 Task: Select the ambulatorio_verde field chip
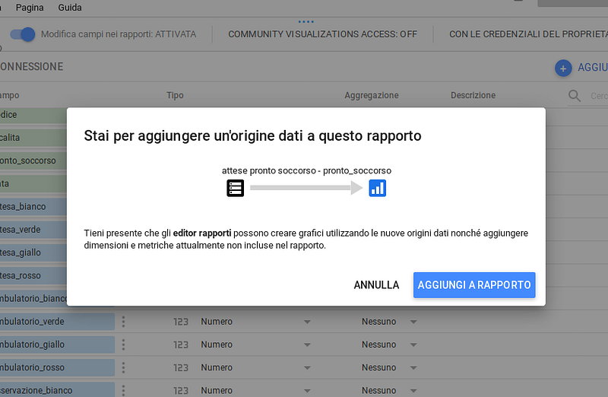click(57, 321)
